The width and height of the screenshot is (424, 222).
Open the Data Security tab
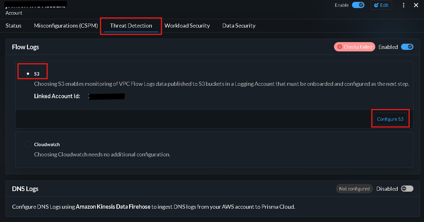coord(239,26)
